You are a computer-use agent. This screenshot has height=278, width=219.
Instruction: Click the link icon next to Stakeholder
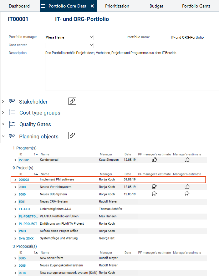pyautogui.click(x=72, y=101)
